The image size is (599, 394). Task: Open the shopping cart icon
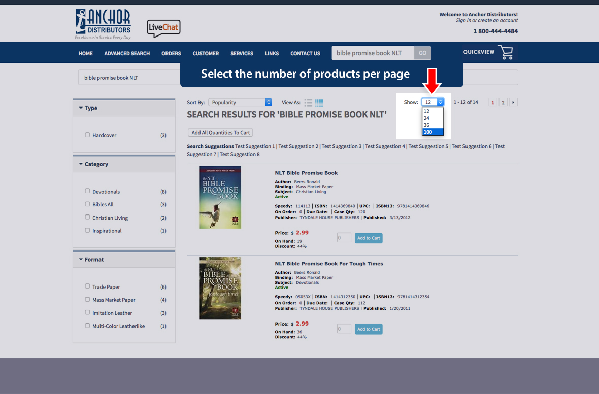pyautogui.click(x=506, y=52)
